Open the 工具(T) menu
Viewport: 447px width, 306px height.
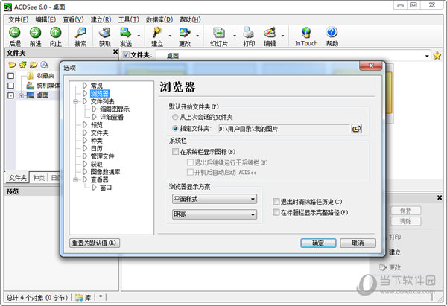129,19
